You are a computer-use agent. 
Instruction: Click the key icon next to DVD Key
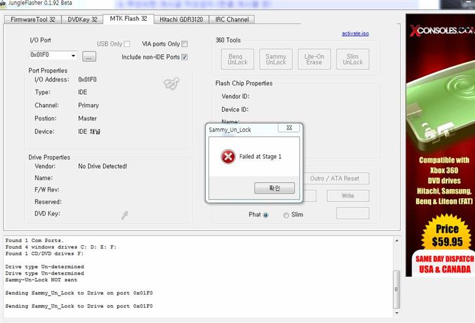click(x=125, y=214)
